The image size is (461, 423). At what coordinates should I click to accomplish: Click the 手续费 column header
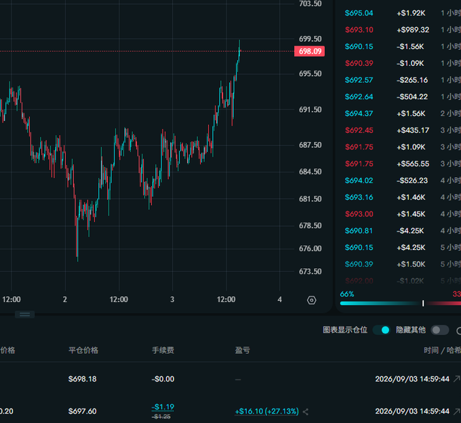point(163,350)
